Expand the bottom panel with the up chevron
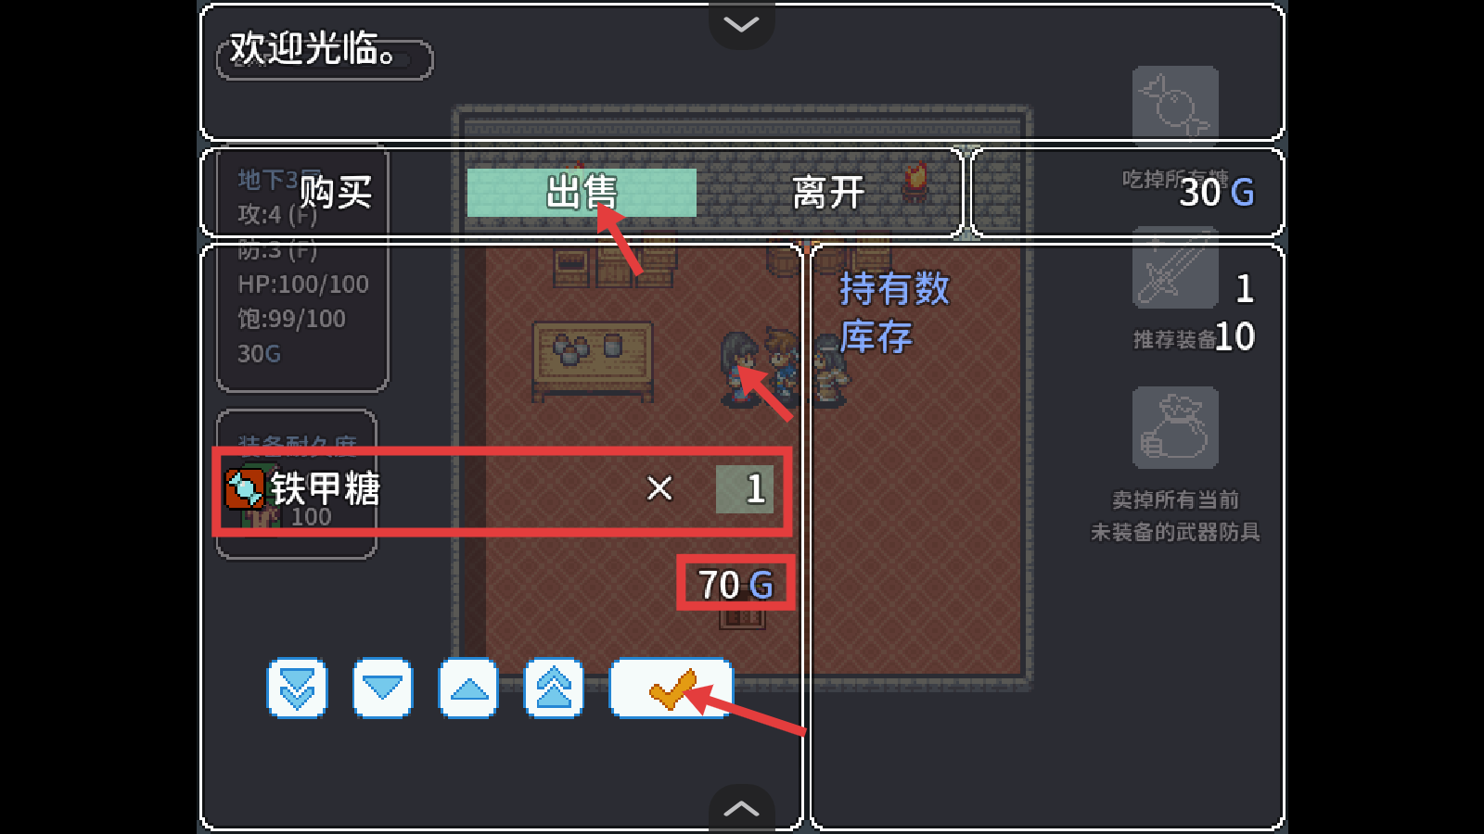Screen dimensions: 1484x834 [x=742, y=808]
